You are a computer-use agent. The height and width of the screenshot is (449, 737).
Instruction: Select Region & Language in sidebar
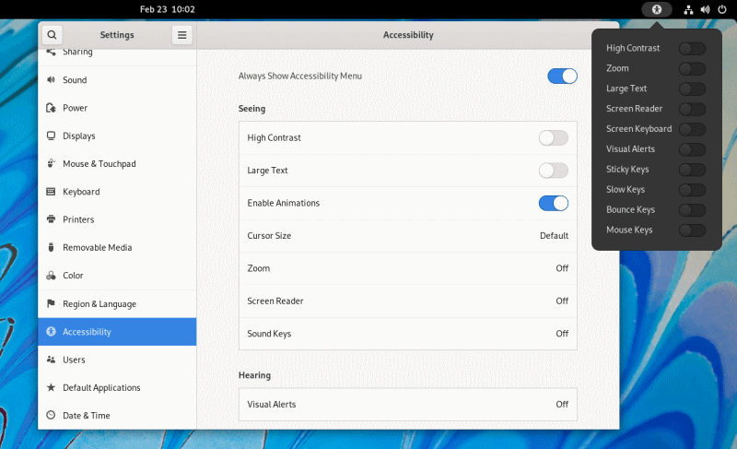(99, 303)
